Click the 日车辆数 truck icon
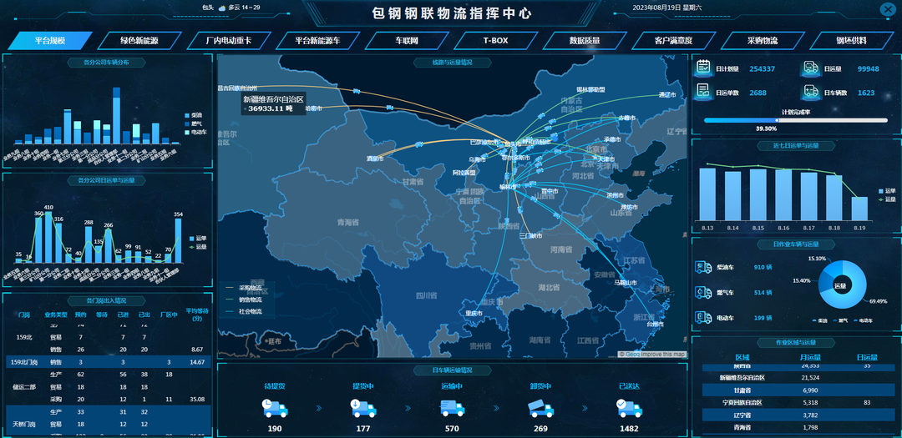 pyautogui.click(x=811, y=92)
